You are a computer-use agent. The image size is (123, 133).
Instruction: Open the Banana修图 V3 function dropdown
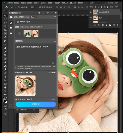(36, 22)
